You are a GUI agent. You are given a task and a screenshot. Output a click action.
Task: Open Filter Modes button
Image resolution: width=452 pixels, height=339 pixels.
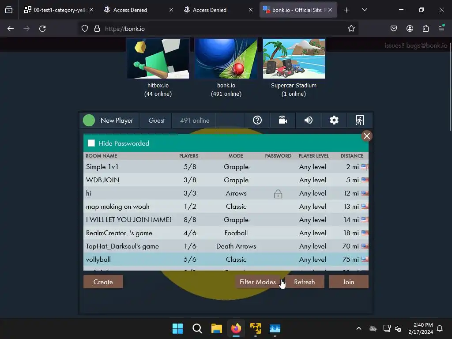click(258, 282)
